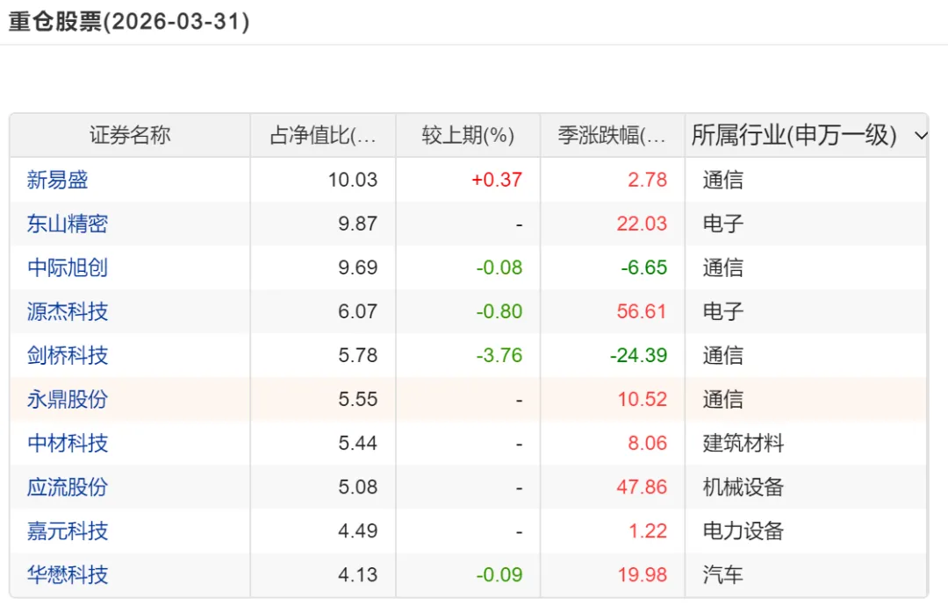Sort by the 季涨跌幅 column header
948x612 pixels.
(x=612, y=135)
